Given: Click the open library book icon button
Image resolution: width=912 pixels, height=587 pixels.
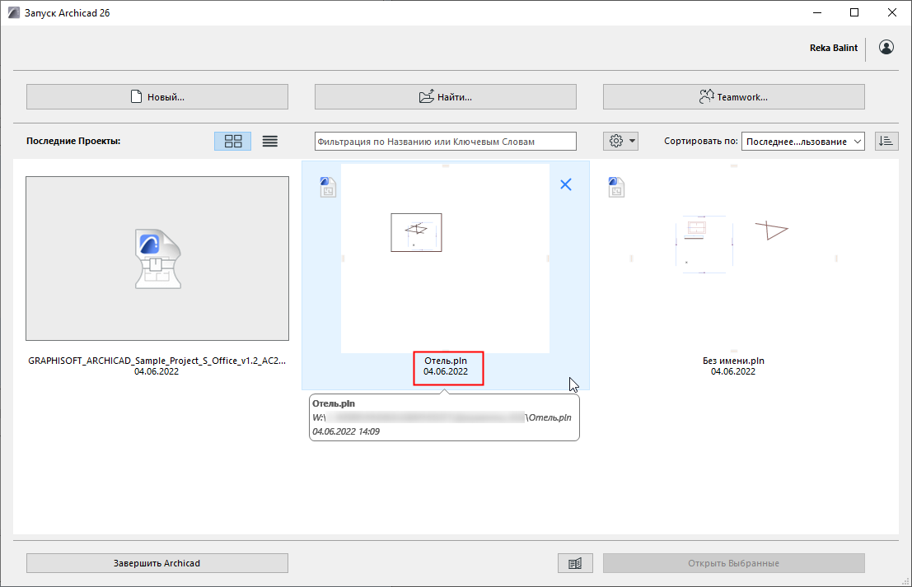Looking at the screenshot, I should [x=575, y=563].
